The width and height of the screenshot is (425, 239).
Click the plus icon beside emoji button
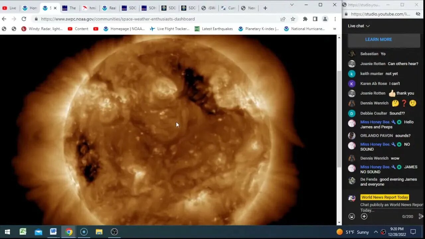tap(364, 216)
